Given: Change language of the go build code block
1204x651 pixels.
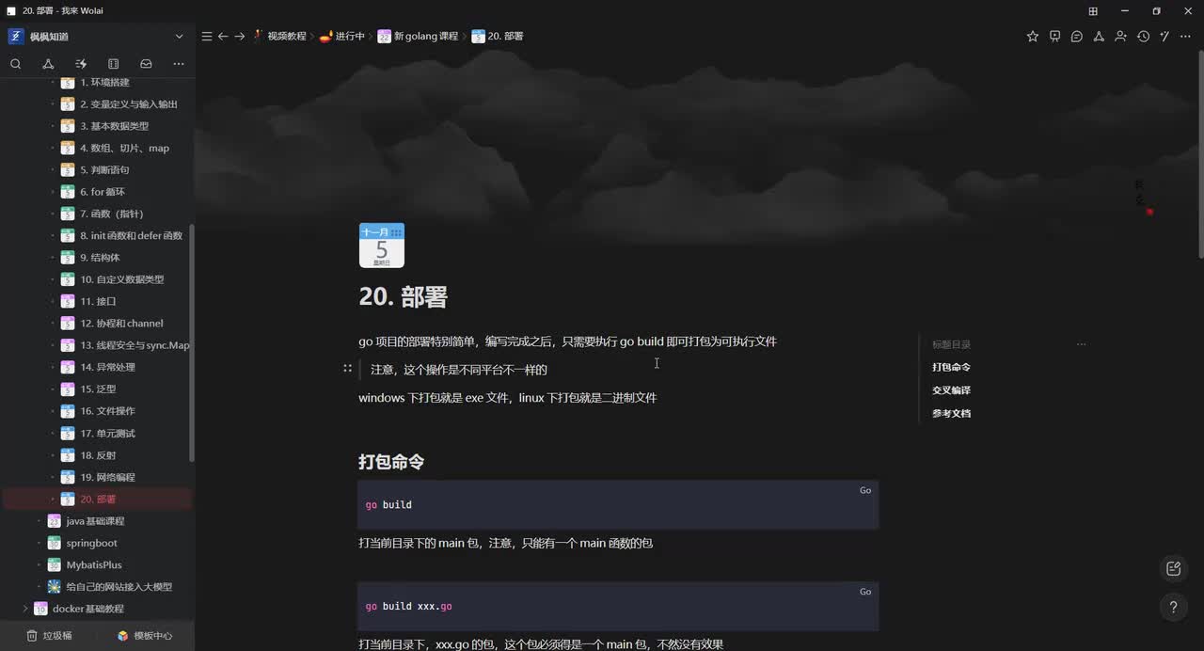Looking at the screenshot, I should (x=865, y=490).
